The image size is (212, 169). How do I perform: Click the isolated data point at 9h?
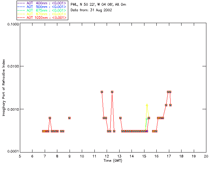(69, 118)
